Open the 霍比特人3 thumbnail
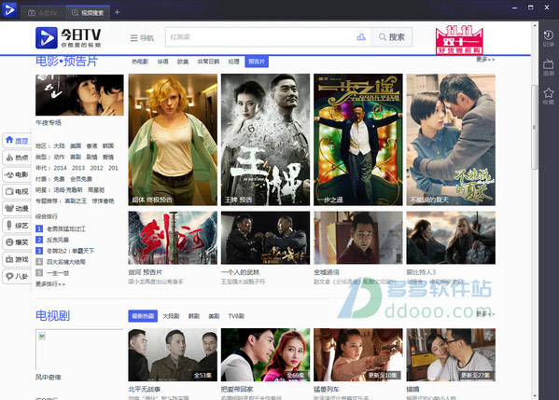 [451, 238]
